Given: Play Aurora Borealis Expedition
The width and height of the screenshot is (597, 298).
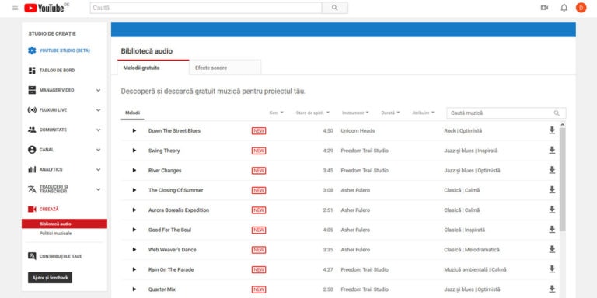Looking at the screenshot, I should pyautogui.click(x=134, y=210).
